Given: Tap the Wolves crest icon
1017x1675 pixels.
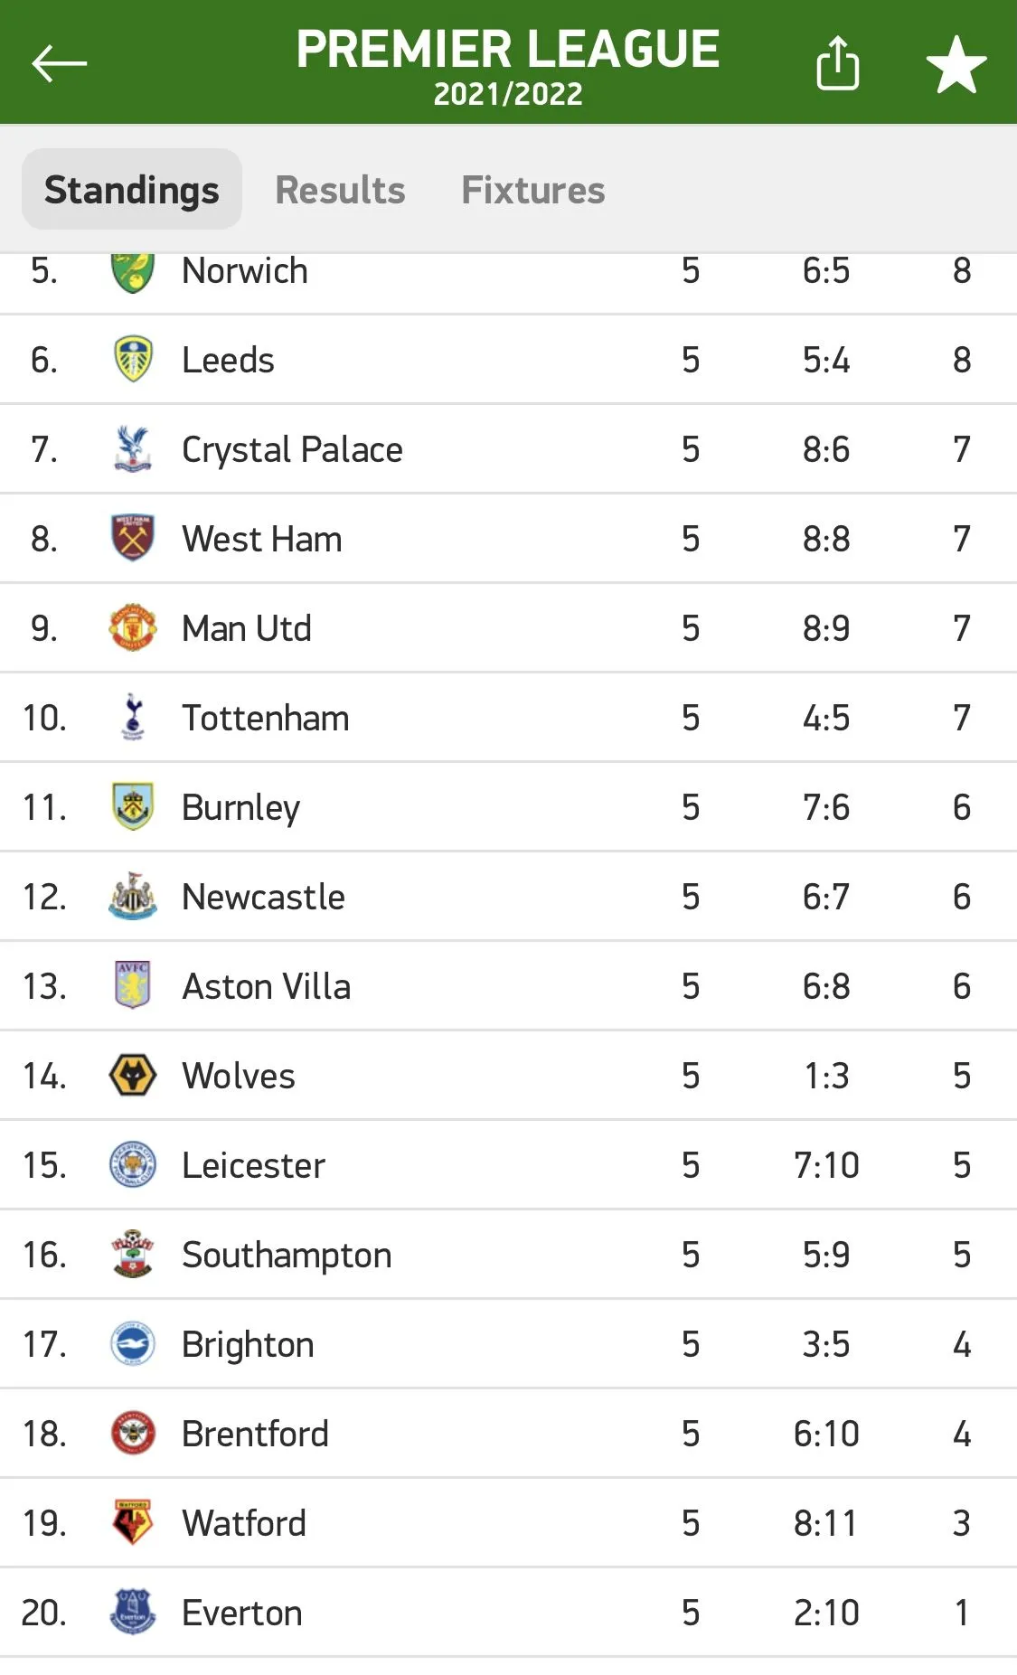Looking at the screenshot, I should [133, 1075].
